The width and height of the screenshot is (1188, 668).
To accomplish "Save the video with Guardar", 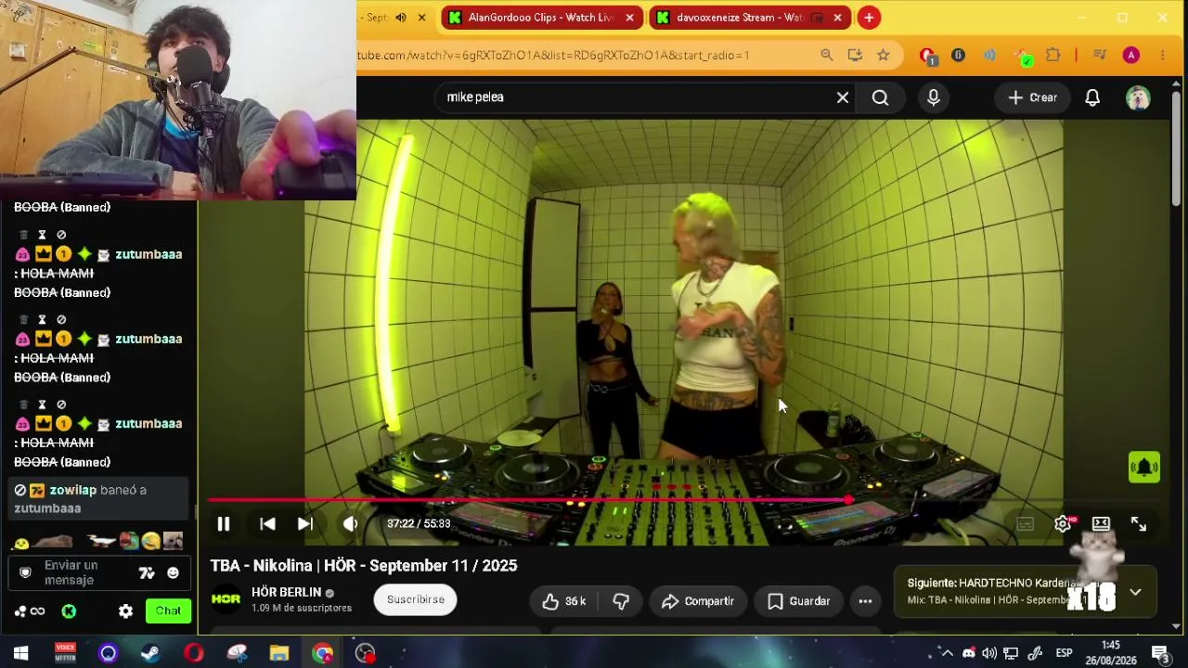I will point(799,601).
